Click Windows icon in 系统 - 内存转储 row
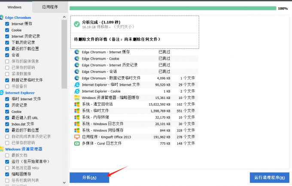Image resolution: width=292 pixels, height=186 pixels. [77, 117]
